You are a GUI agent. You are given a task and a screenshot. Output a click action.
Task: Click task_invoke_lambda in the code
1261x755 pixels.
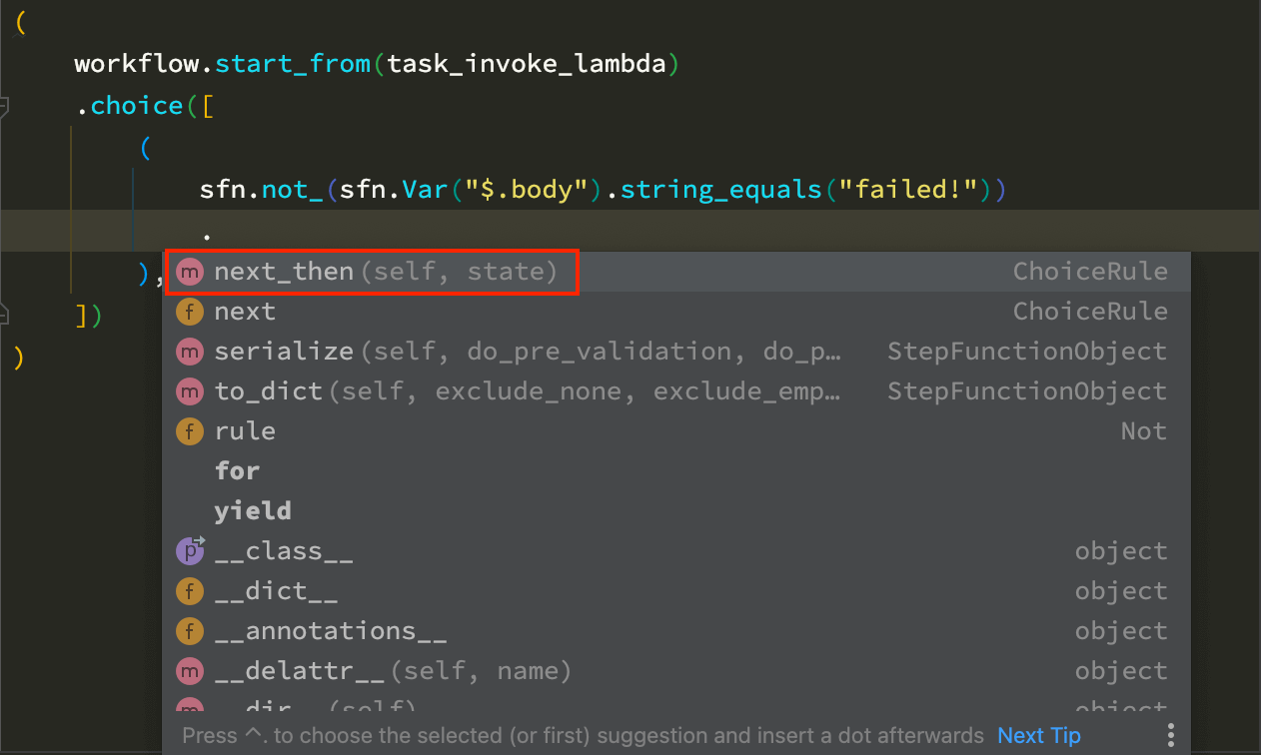(528, 66)
